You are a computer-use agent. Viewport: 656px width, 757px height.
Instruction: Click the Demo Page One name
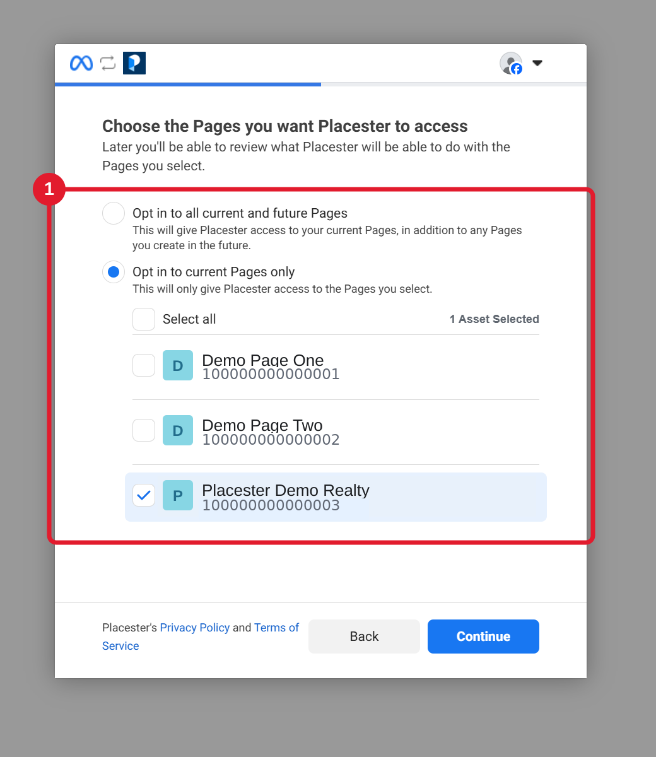click(x=262, y=360)
